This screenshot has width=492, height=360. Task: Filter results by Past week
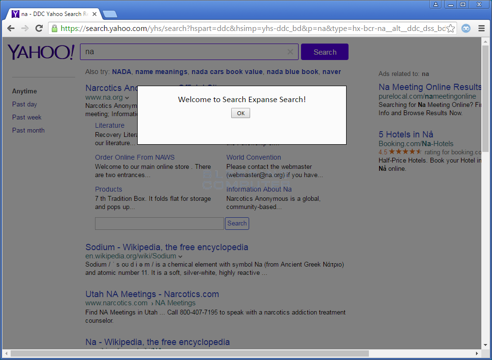(x=27, y=118)
